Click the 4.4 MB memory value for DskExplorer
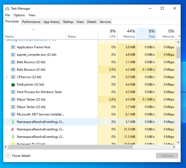 click(x=130, y=85)
